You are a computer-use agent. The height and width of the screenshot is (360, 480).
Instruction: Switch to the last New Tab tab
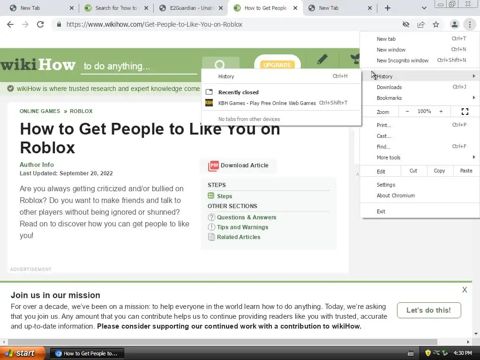tap(340, 8)
